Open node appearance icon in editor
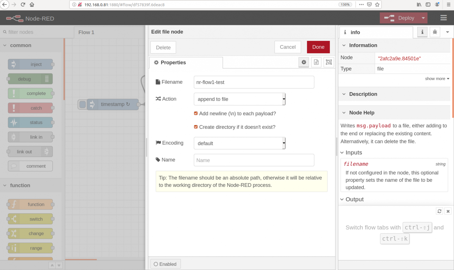 (329, 62)
